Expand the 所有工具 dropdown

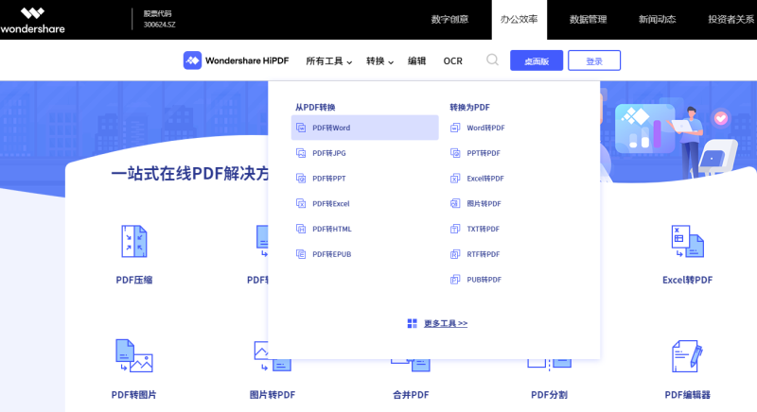click(x=329, y=61)
